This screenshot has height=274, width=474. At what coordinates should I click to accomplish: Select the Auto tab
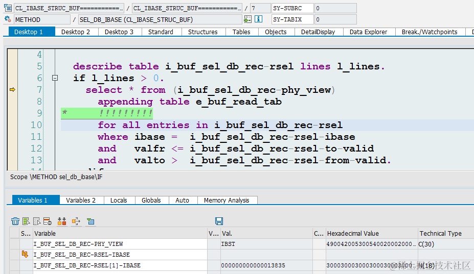[x=182, y=201]
